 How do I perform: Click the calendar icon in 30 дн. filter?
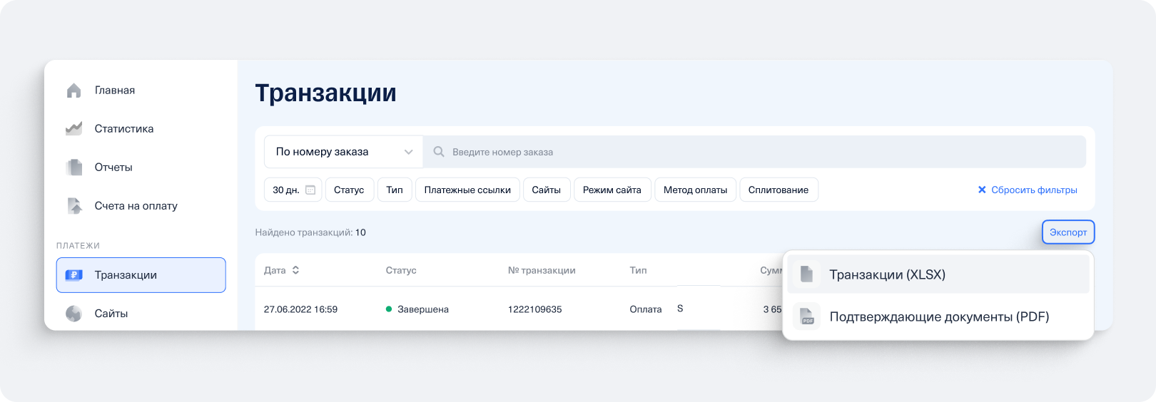tap(310, 190)
